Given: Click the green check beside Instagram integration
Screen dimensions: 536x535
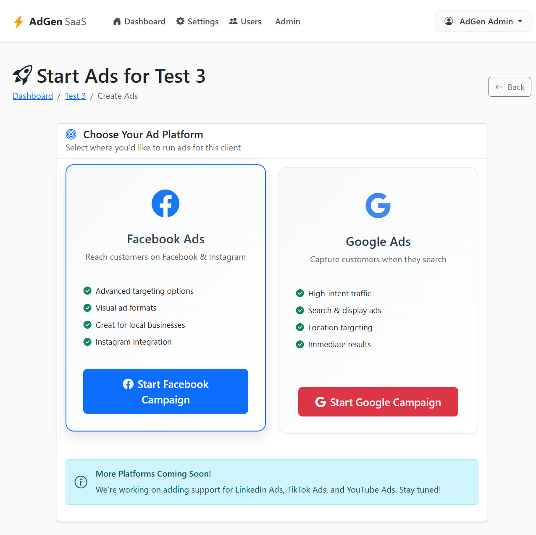Looking at the screenshot, I should coord(87,342).
